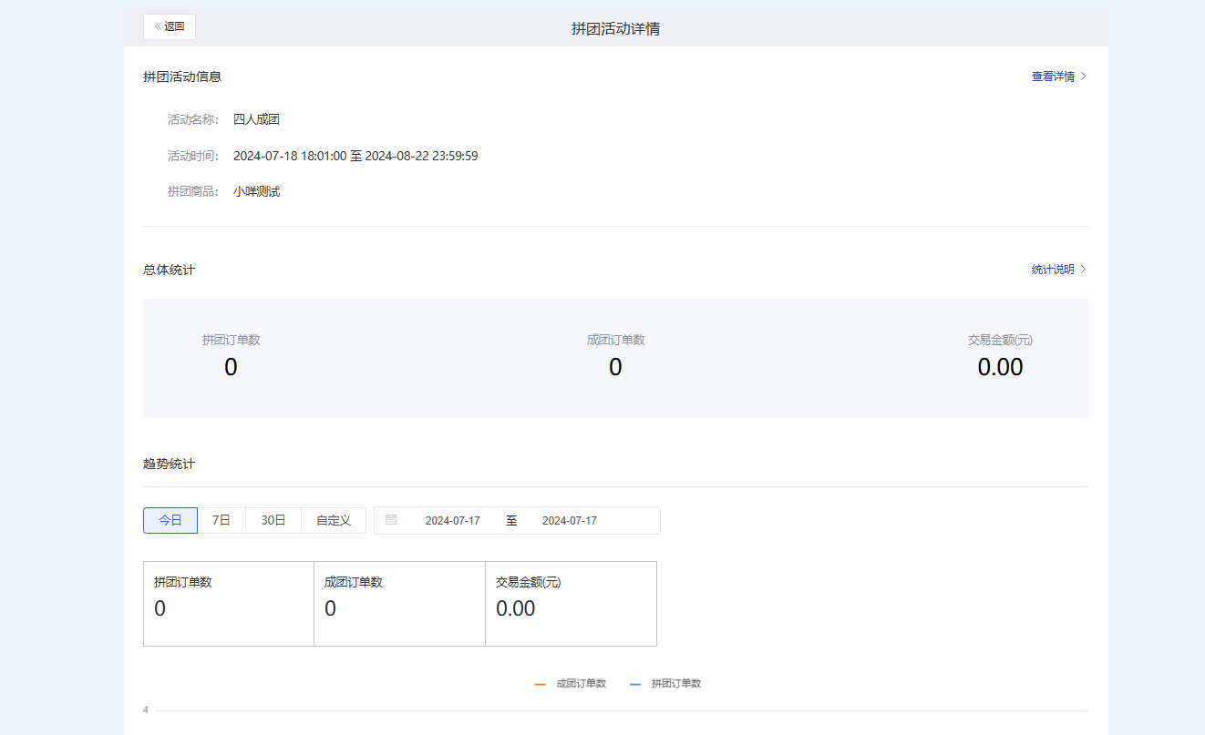
Task: Click the 成团订单数 label in the 总体统计 panel
Action: [616, 340]
